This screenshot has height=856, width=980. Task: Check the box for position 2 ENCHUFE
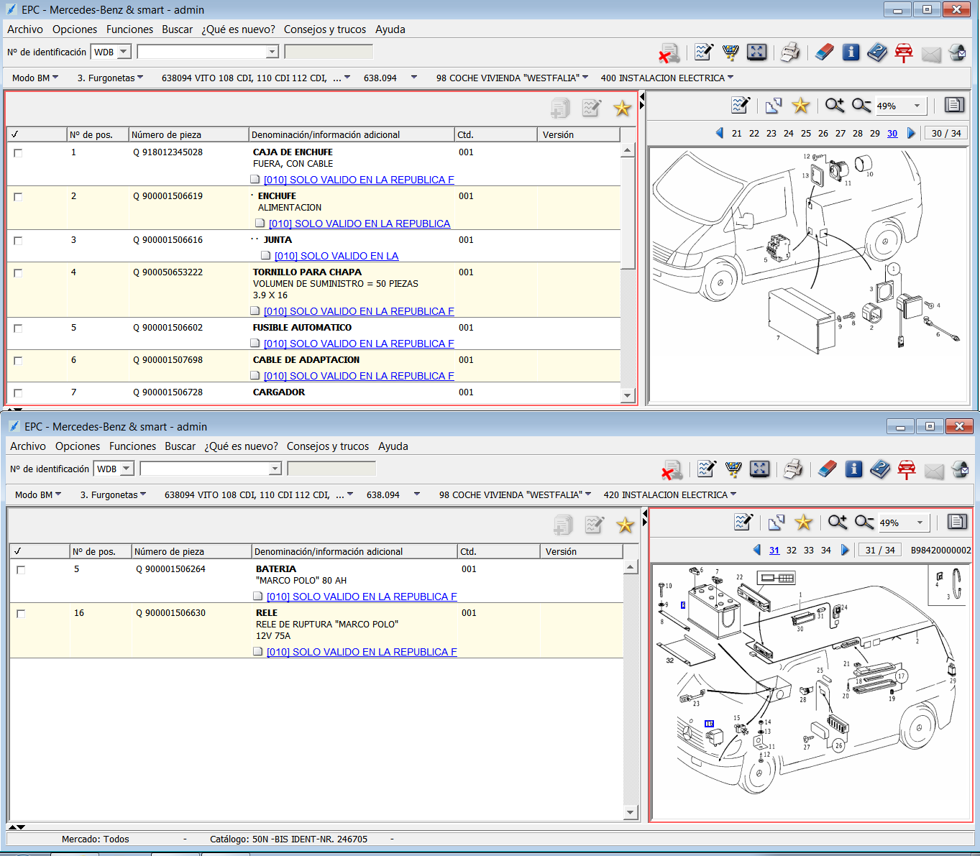pos(18,197)
